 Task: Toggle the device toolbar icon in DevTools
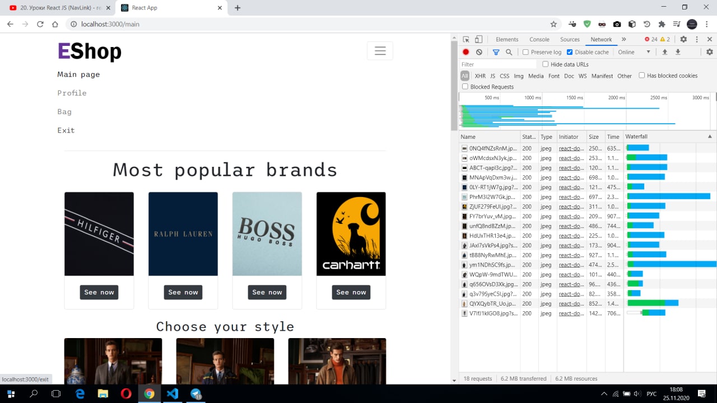tap(478, 39)
